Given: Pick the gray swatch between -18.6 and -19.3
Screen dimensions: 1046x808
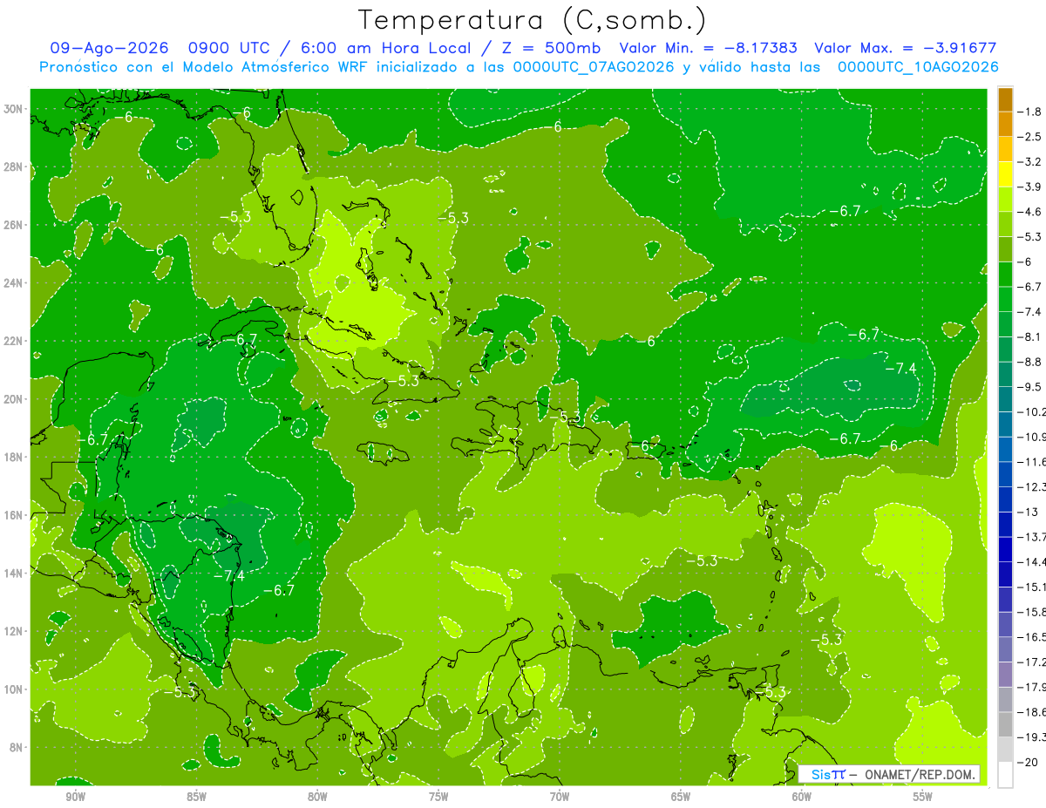Looking at the screenshot, I should [1005, 724].
